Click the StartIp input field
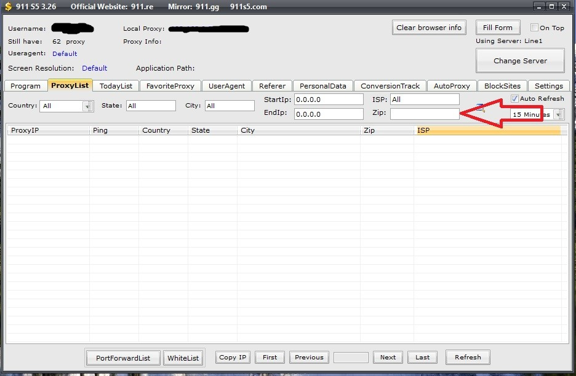 [329, 99]
